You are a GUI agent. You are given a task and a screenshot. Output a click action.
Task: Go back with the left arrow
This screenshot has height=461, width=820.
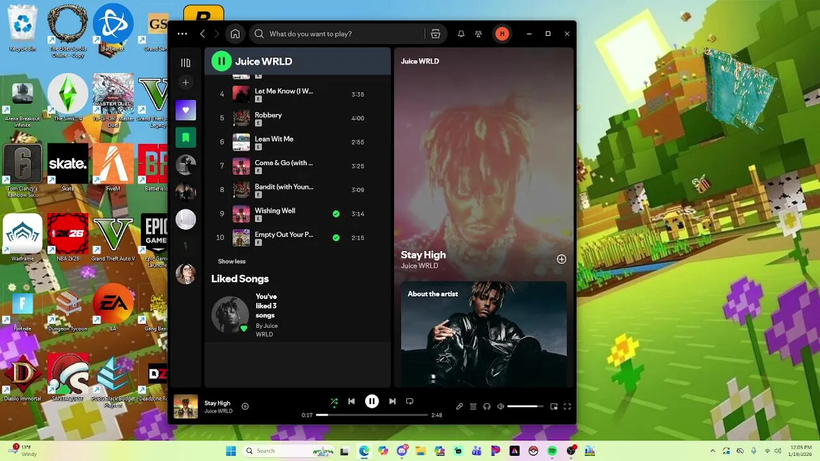202,34
